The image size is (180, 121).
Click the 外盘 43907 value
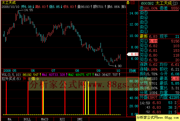point(148,97)
